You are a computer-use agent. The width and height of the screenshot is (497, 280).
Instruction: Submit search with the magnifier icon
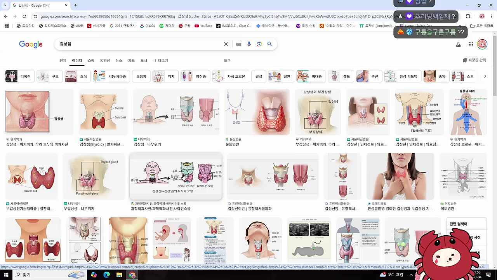pyautogui.click(x=269, y=44)
